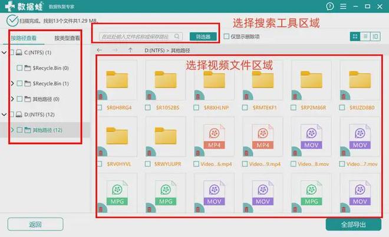The image size is (389, 237).
Task: Collapse the D:(NTFS) tree node
Action: point(4,115)
